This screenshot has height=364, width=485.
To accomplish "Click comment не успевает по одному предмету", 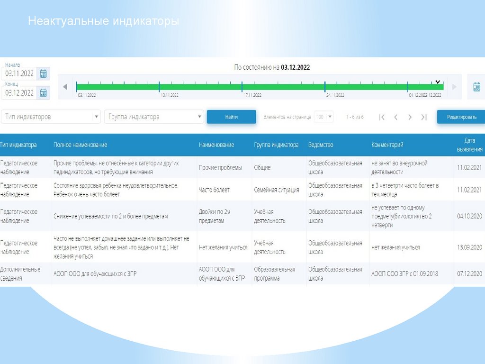I will click(x=402, y=216).
